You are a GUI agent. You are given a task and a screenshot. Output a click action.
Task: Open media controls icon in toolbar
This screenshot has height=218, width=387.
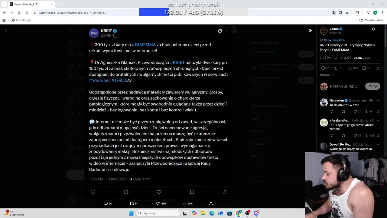click(368, 13)
